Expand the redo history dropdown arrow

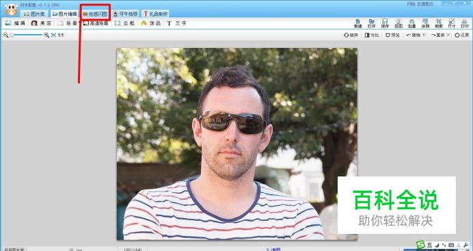pos(448,35)
